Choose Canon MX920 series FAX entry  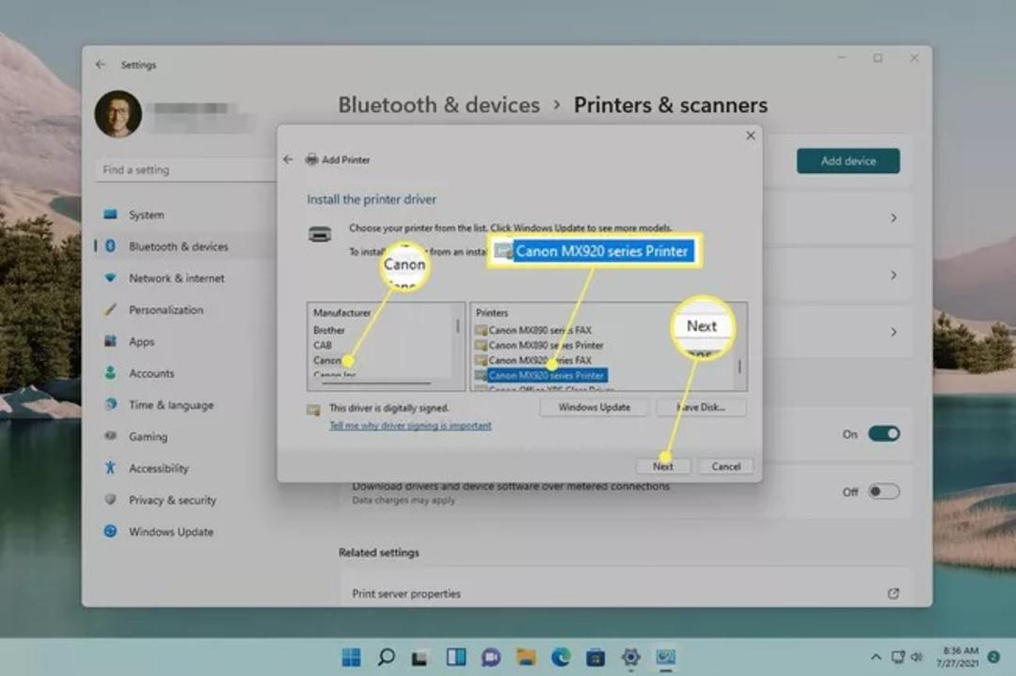pyautogui.click(x=533, y=360)
